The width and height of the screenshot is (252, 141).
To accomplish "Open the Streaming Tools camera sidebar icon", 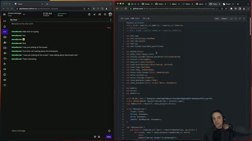I will click(5, 69).
